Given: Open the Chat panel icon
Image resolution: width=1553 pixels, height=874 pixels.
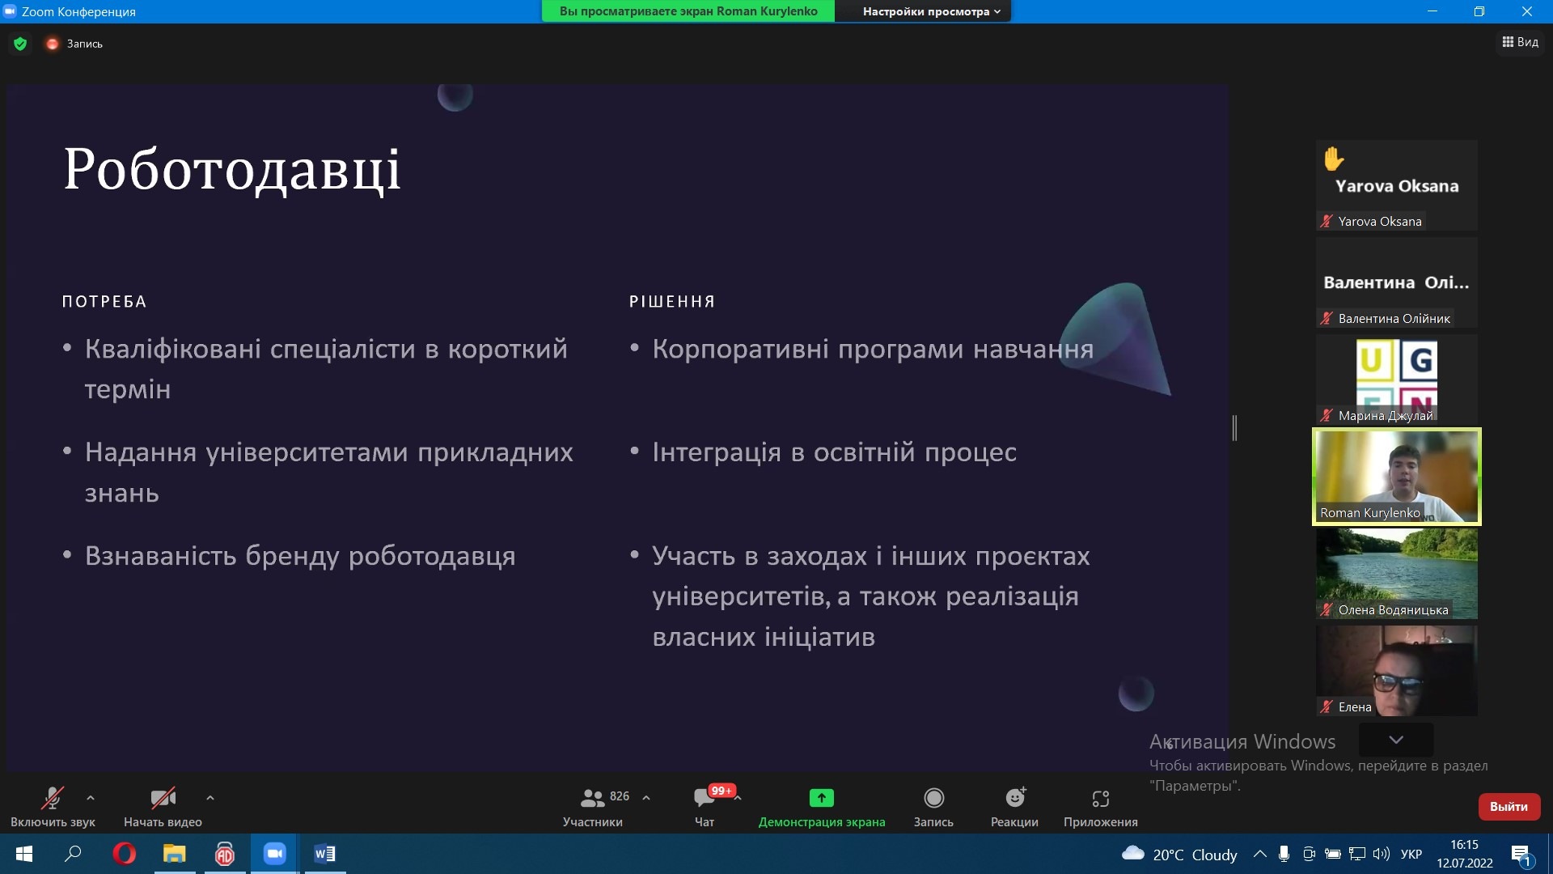Looking at the screenshot, I should tap(704, 799).
